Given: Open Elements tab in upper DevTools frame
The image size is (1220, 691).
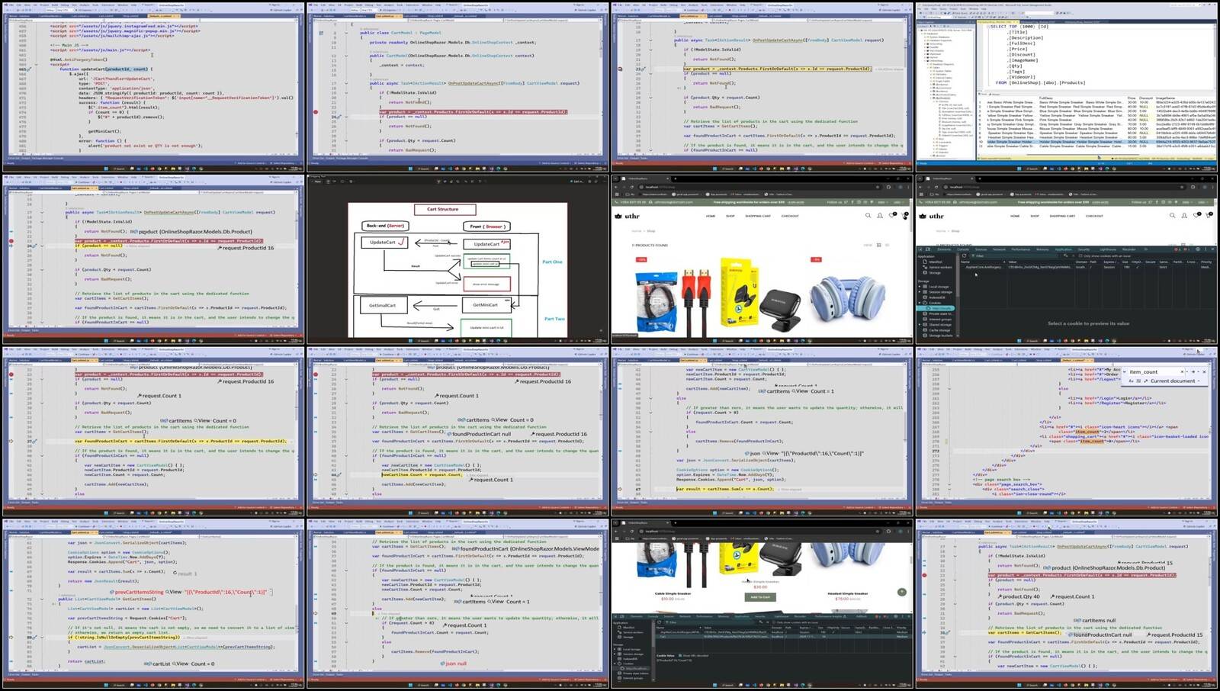Looking at the screenshot, I should tap(944, 249).
